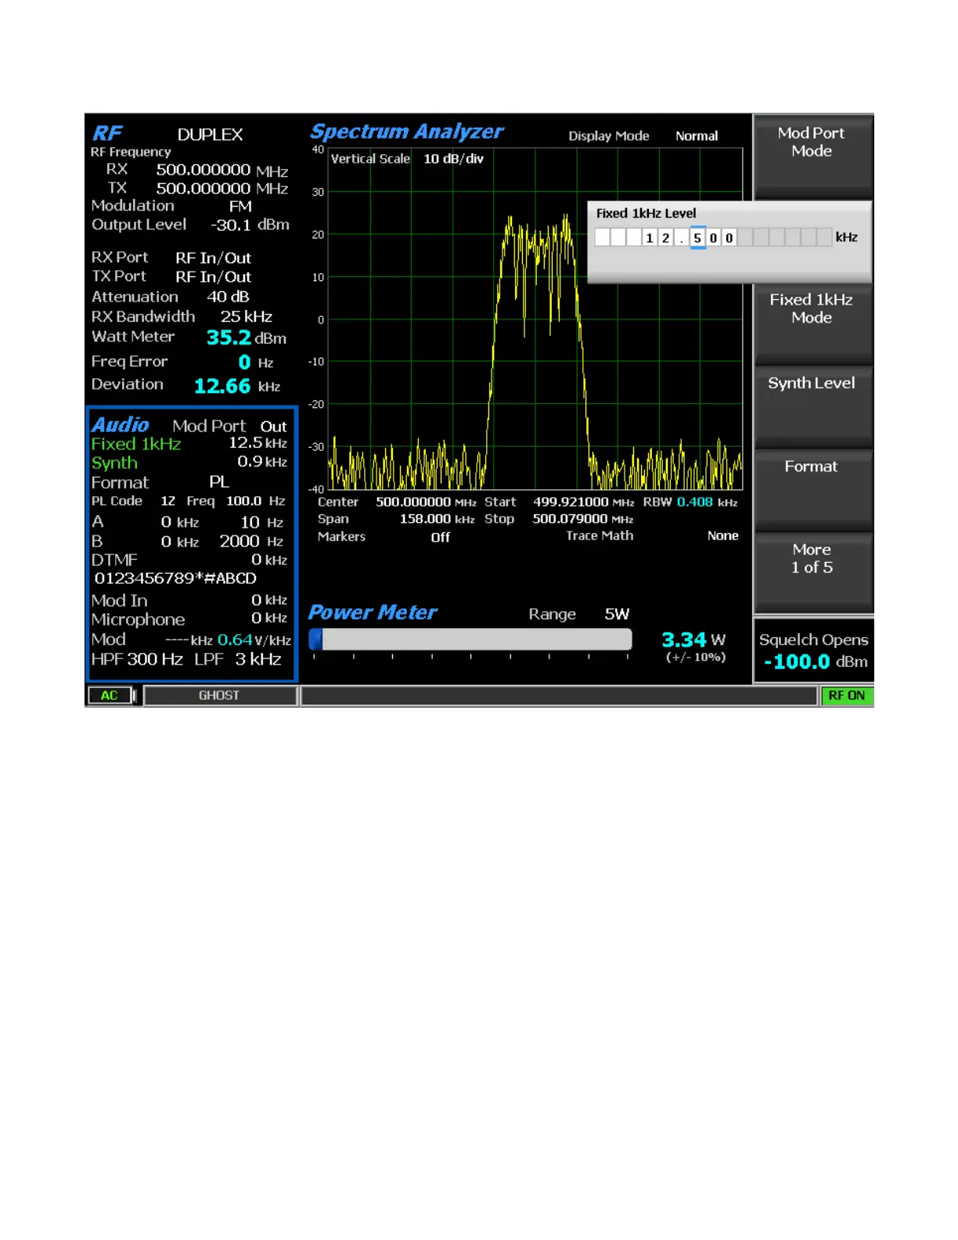Screen dimensions: 958x1240
Task: Click the power meter bar graph
Action: point(470,640)
